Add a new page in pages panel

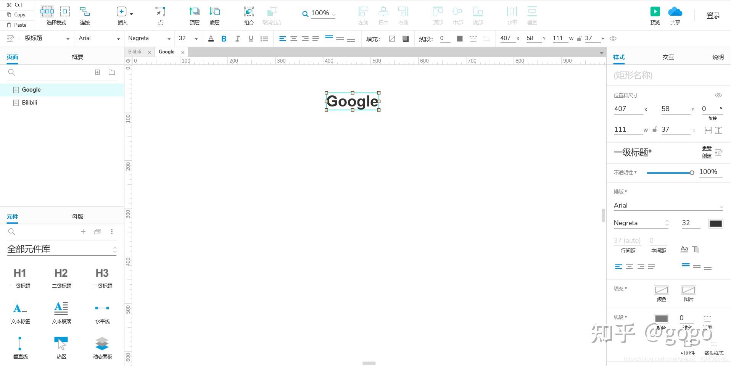click(x=98, y=72)
